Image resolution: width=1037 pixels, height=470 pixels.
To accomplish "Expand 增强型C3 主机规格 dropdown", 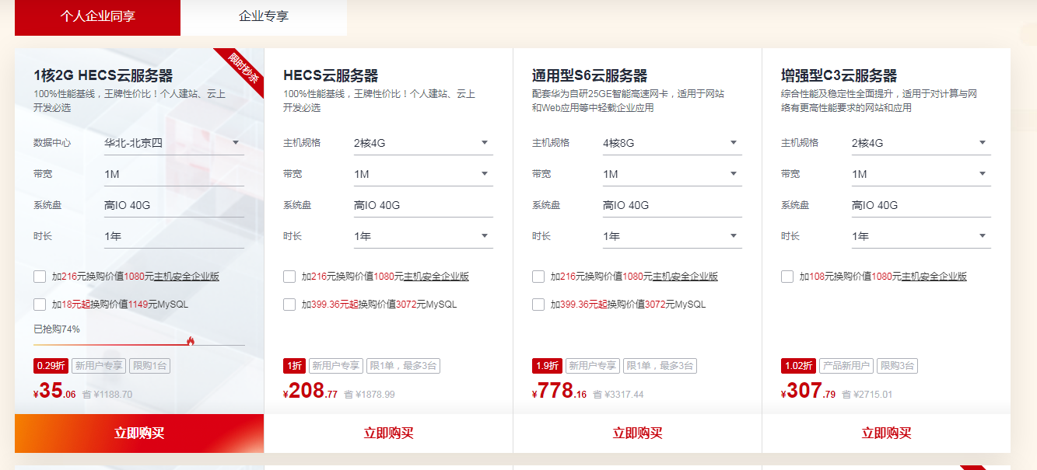I will coord(921,143).
